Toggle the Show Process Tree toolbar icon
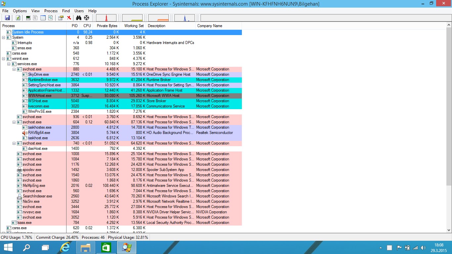This screenshot has height=254, width=452. [x=35, y=18]
